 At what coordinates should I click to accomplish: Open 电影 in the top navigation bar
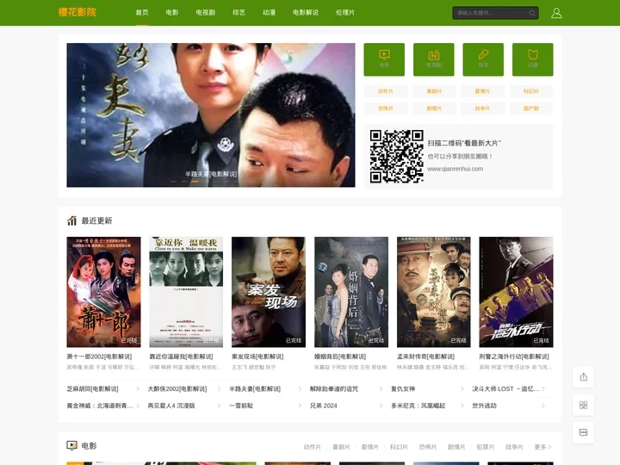(x=172, y=13)
